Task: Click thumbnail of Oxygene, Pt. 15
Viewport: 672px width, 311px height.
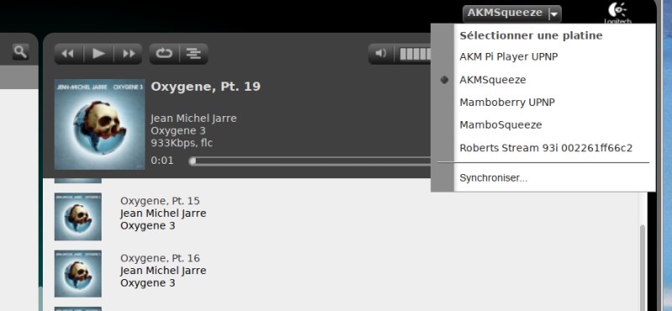Action: coord(78,216)
